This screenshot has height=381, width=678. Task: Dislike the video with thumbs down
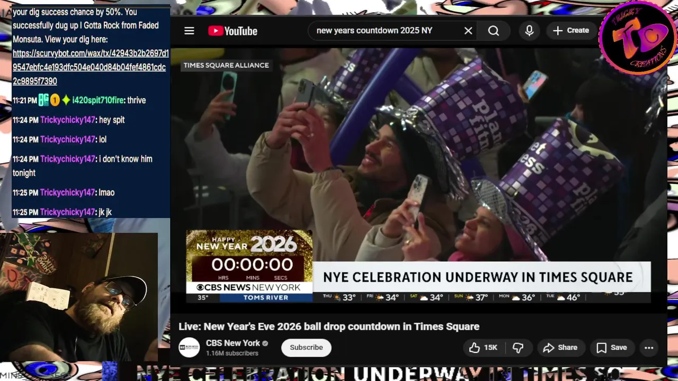coord(518,348)
